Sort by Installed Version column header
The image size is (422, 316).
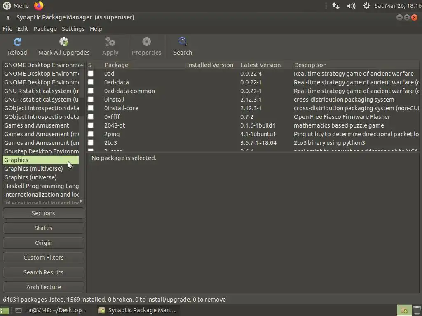click(210, 65)
